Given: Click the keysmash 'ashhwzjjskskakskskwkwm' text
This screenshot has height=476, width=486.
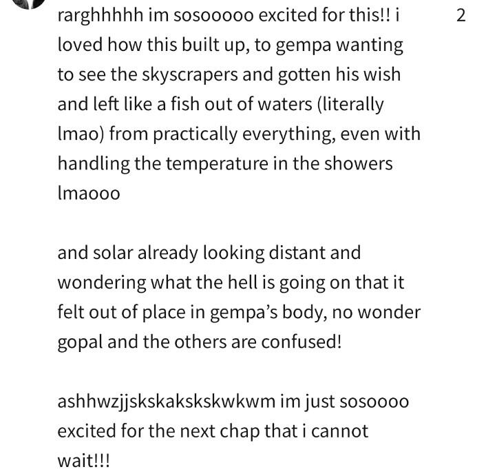Looking at the screenshot, I should 167,402.
